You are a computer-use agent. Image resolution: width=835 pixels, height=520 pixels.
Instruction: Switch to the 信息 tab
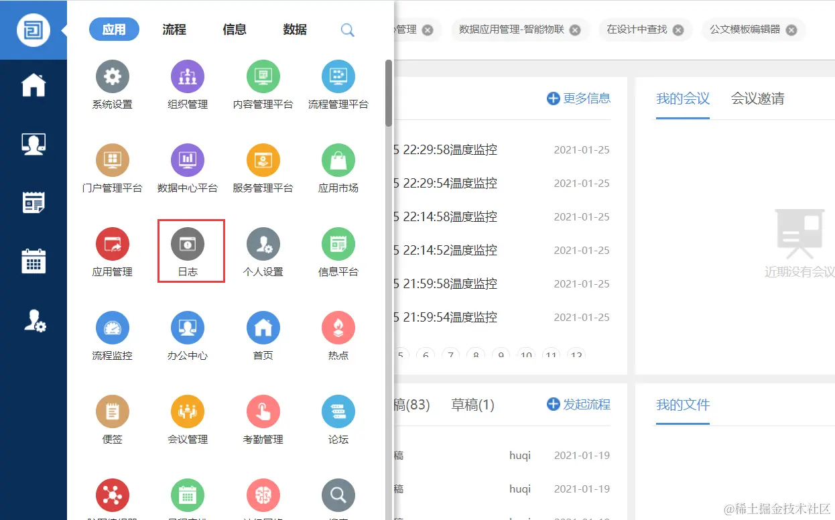(x=235, y=29)
